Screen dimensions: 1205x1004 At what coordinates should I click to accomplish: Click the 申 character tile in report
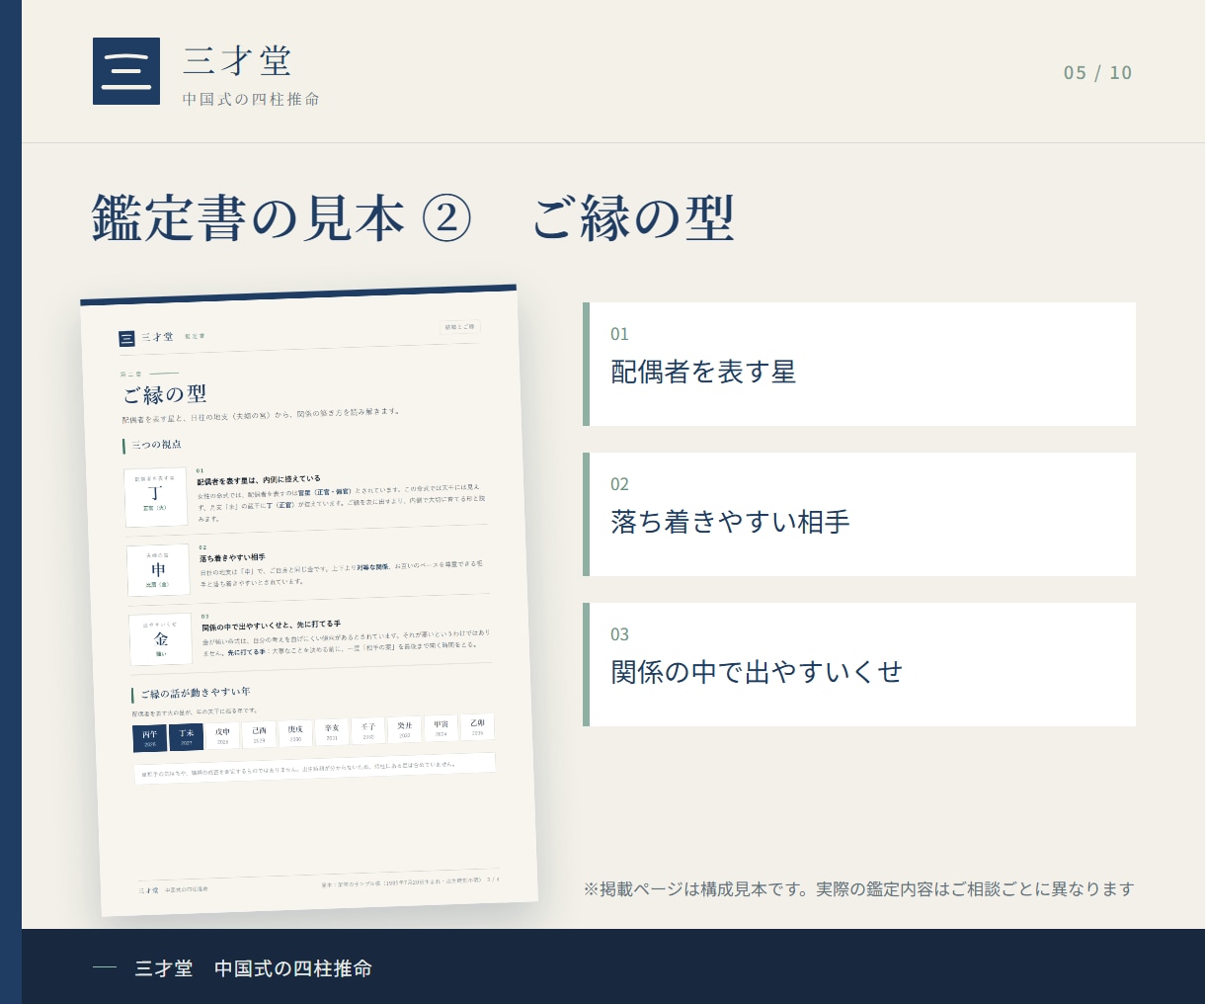click(158, 570)
